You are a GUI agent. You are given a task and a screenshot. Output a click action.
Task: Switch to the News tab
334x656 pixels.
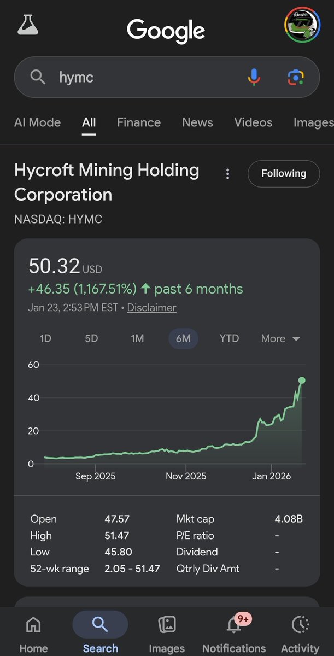[x=197, y=122]
